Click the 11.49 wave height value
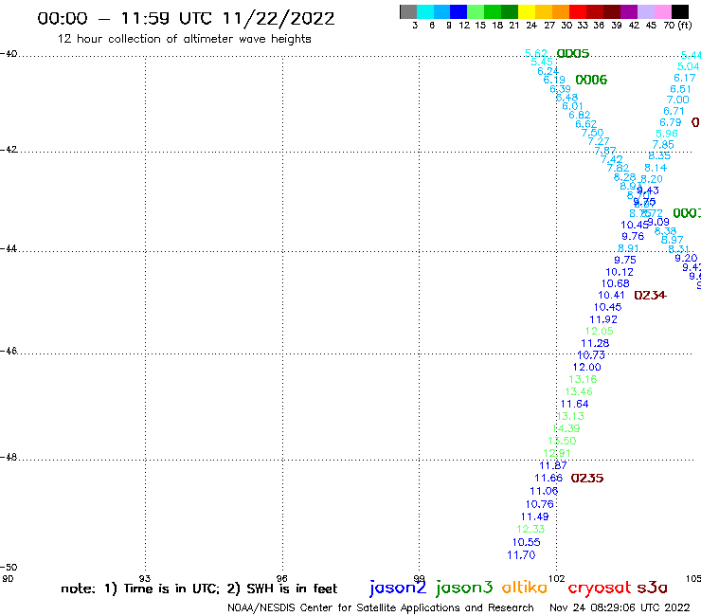The height and width of the screenshot is (616, 701). click(534, 516)
